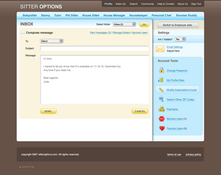The height and width of the screenshot is (175, 221).
Task: Click into the Subject input field
Action: point(94,48)
